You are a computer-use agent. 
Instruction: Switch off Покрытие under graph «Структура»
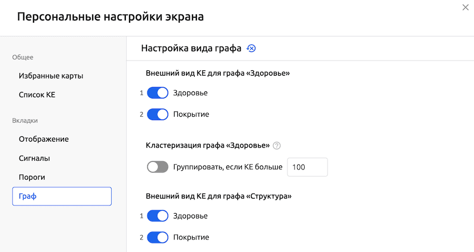click(x=158, y=237)
